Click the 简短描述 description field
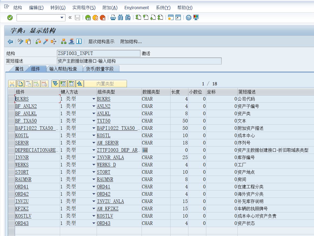Screen dimensions: 314x236 pyautogui.click(x=139, y=61)
